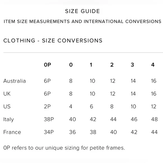Select the 0P size column header
Image resolution: width=163 pixels, height=163 pixels.
pos(47,65)
